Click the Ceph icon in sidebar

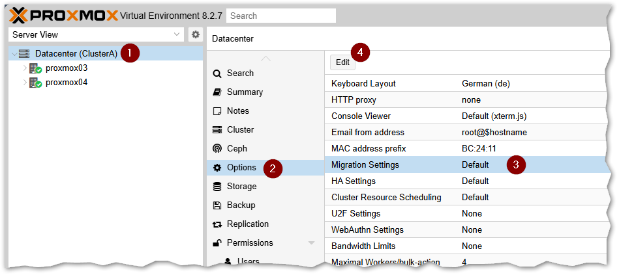[x=217, y=149]
